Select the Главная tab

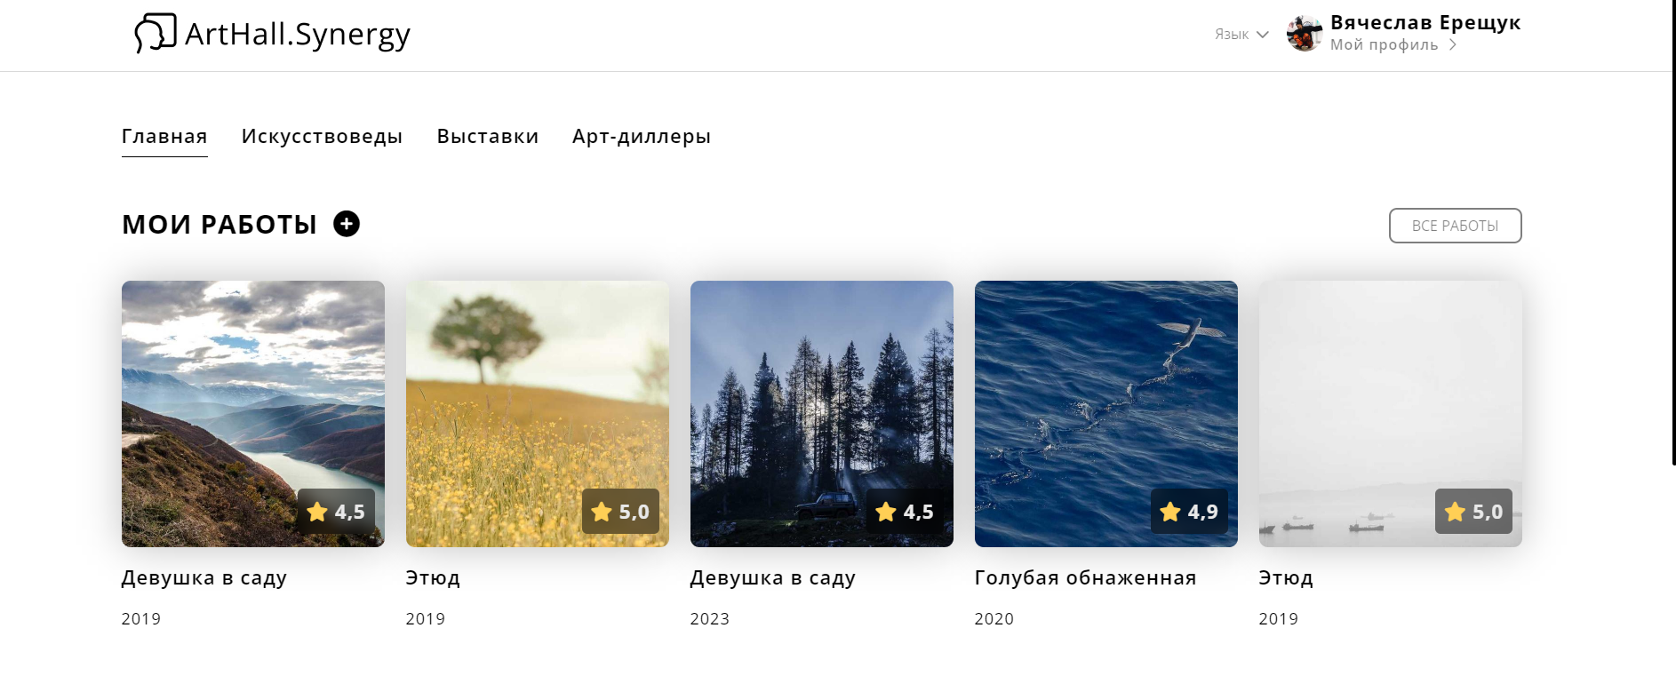[x=164, y=137]
